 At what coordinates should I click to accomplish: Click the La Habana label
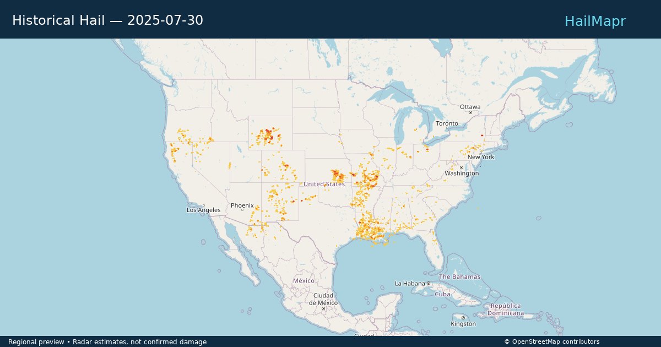(x=410, y=283)
